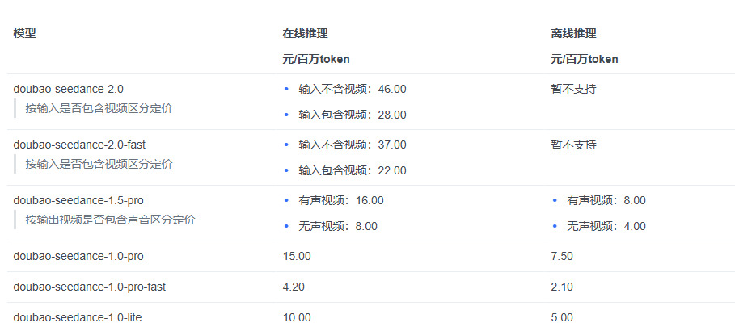735x331 pixels.
Task: Select the doubao-seedance-1.0-pro model name
Action: [78, 256]
